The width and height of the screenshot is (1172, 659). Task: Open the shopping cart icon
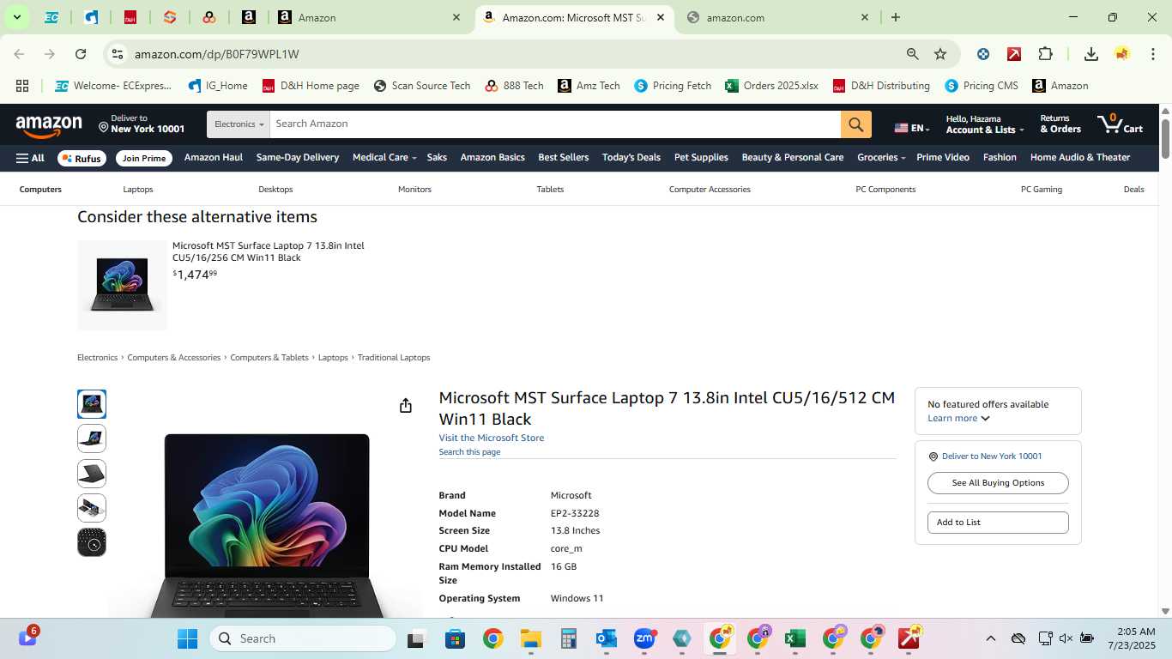1120,124
